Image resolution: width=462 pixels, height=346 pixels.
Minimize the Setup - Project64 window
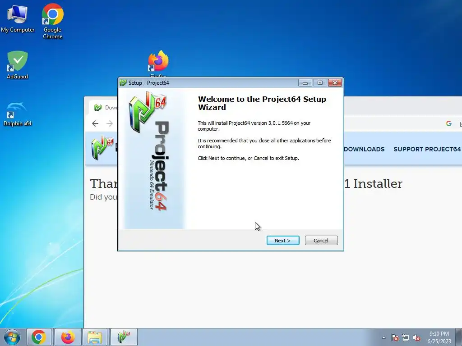click(305, 83)
